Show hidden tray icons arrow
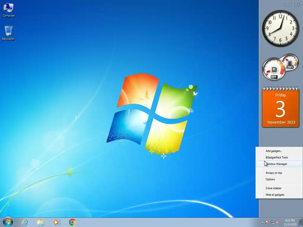 click(262, 223)
